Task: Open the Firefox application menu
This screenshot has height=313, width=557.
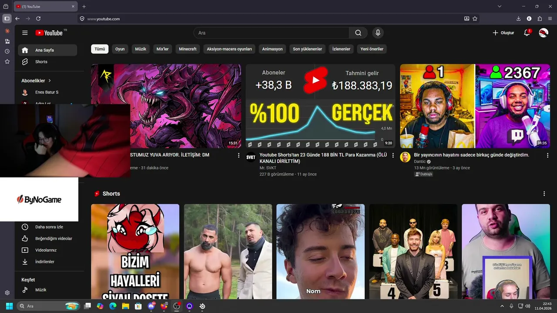Action: [550, 19]
